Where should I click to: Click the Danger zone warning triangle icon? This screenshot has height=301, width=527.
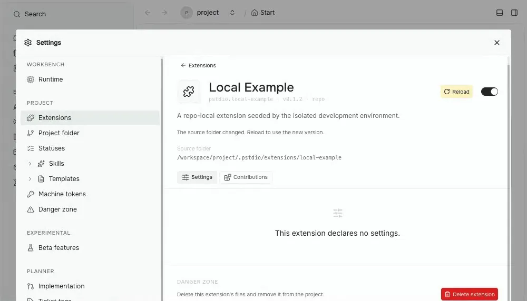[31, 209]
